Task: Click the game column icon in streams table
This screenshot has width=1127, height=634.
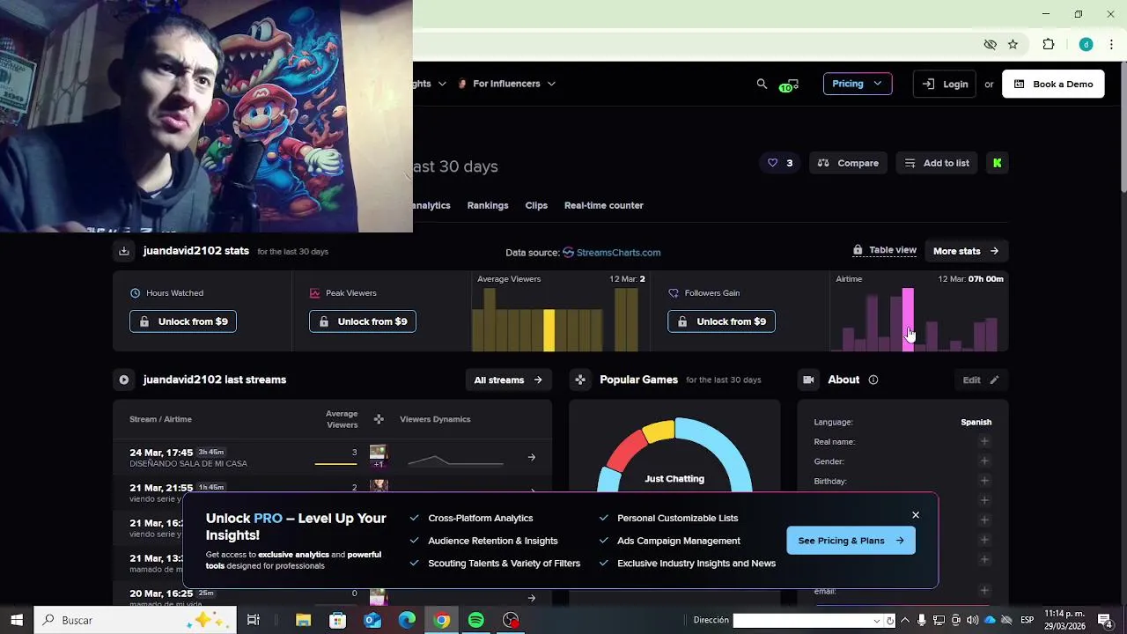Action: [x=379, y=419]
